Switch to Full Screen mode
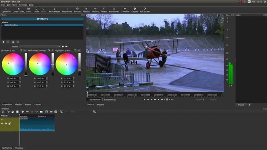Viewport: 267px width, 150px height. pyautogui.click(x=145, y=10)
